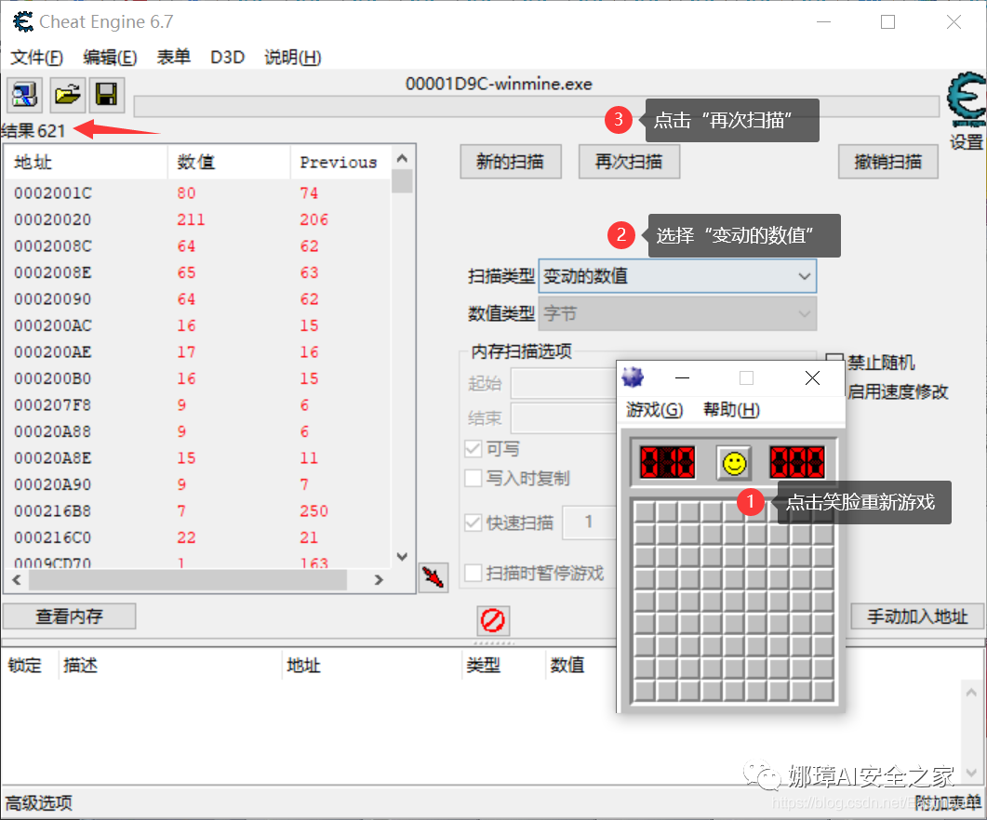Click the red arrow add-to-address-list icon
The height and width of the screenshot is (820, 987).
[x=433, y=577]
